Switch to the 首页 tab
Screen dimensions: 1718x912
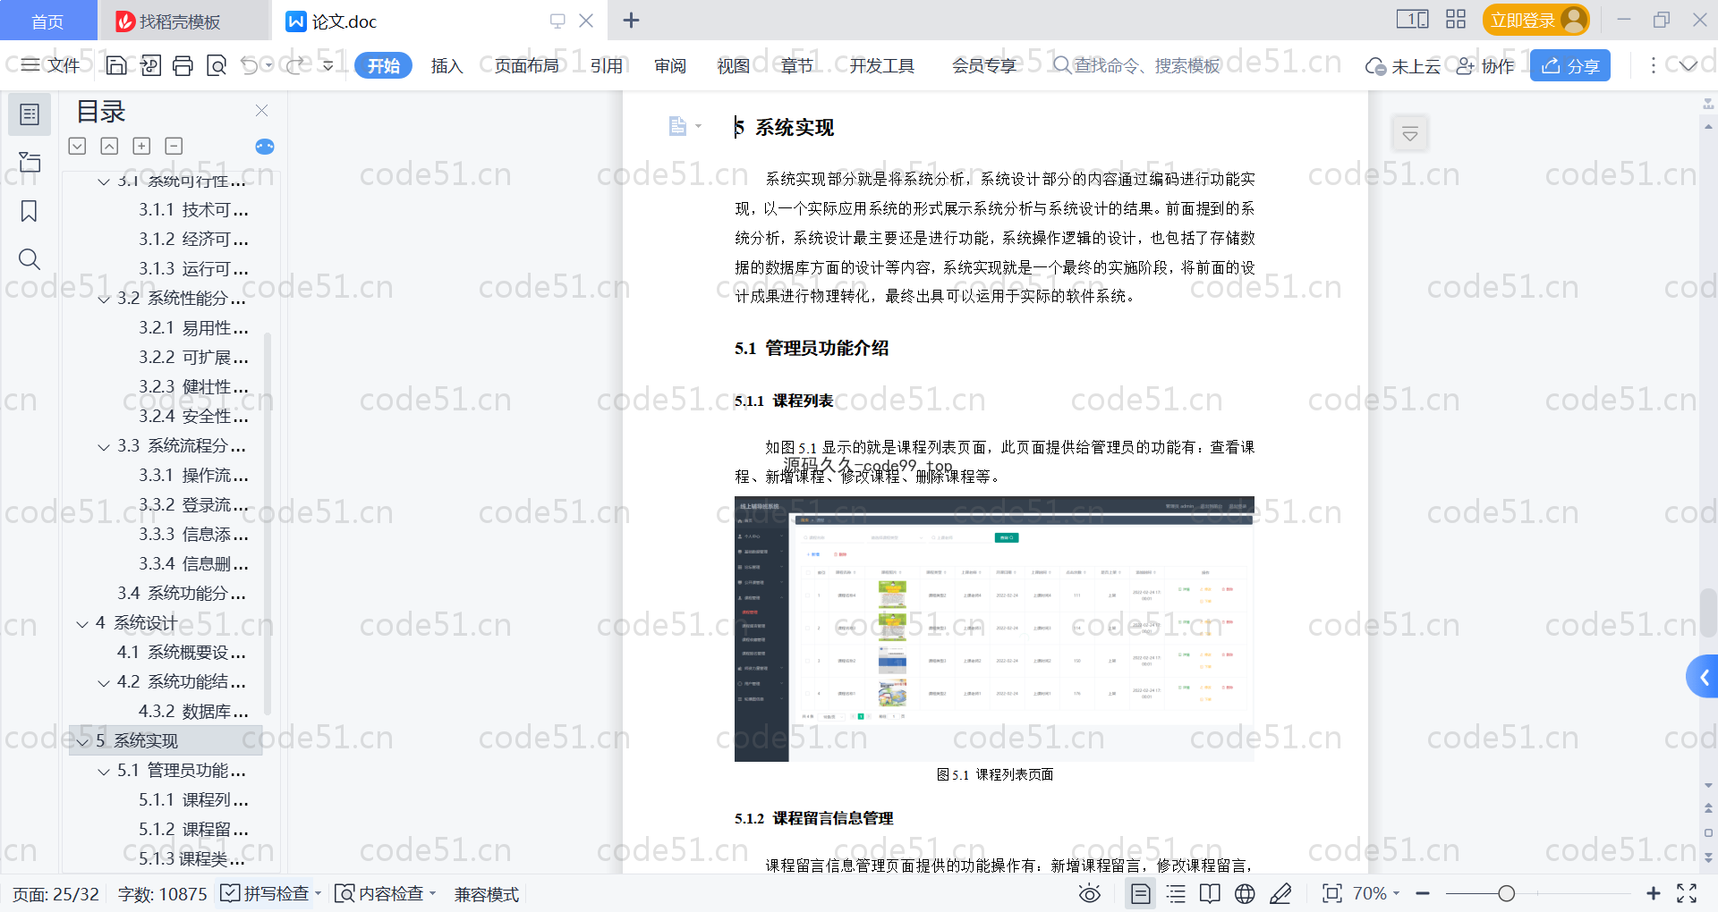pos(47,21)
